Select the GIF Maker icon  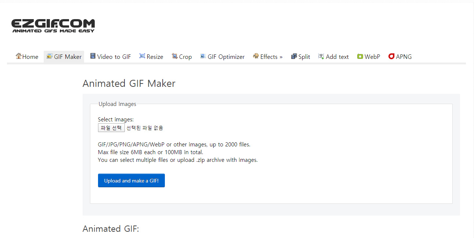50,56
